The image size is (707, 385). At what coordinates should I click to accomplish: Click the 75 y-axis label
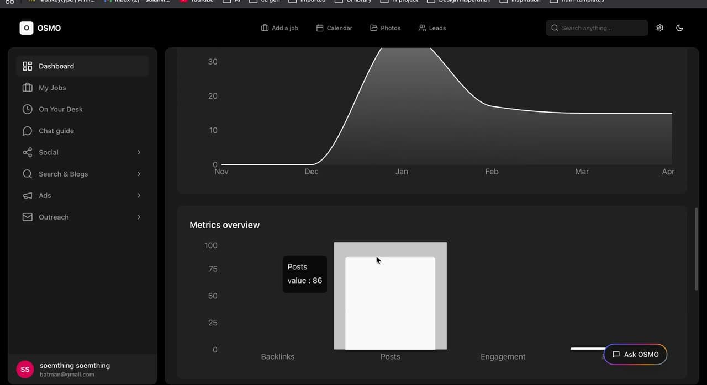(213, 269)
